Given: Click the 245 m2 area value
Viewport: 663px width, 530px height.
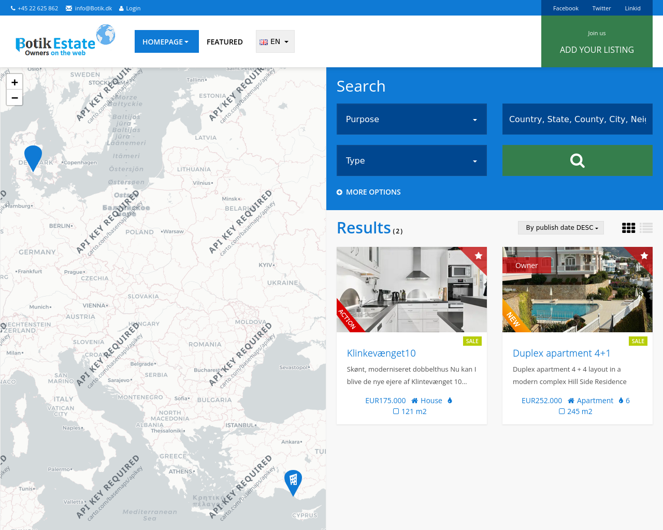Looking at the screenshot, I should coord(575,411).
